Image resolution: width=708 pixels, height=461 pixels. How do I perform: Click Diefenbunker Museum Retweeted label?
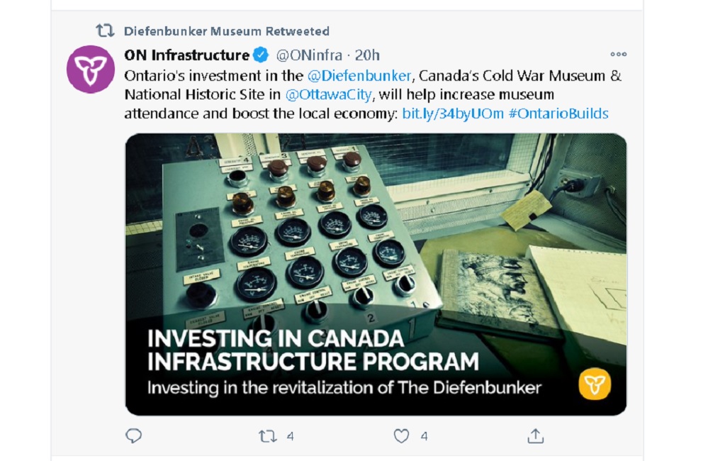click(x=227, y=31)
